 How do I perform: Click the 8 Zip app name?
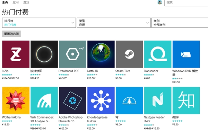(x=5, y=71)
